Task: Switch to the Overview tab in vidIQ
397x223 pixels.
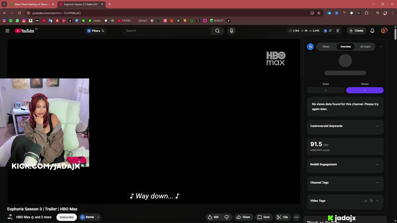Action: pyautogui.click(x=346, y=46)
